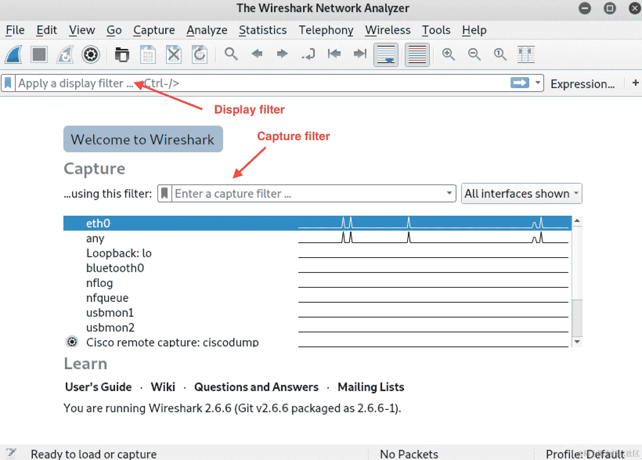Open ciscodump interface settings gear icon
642x460 pixels.
pos(72,341)
